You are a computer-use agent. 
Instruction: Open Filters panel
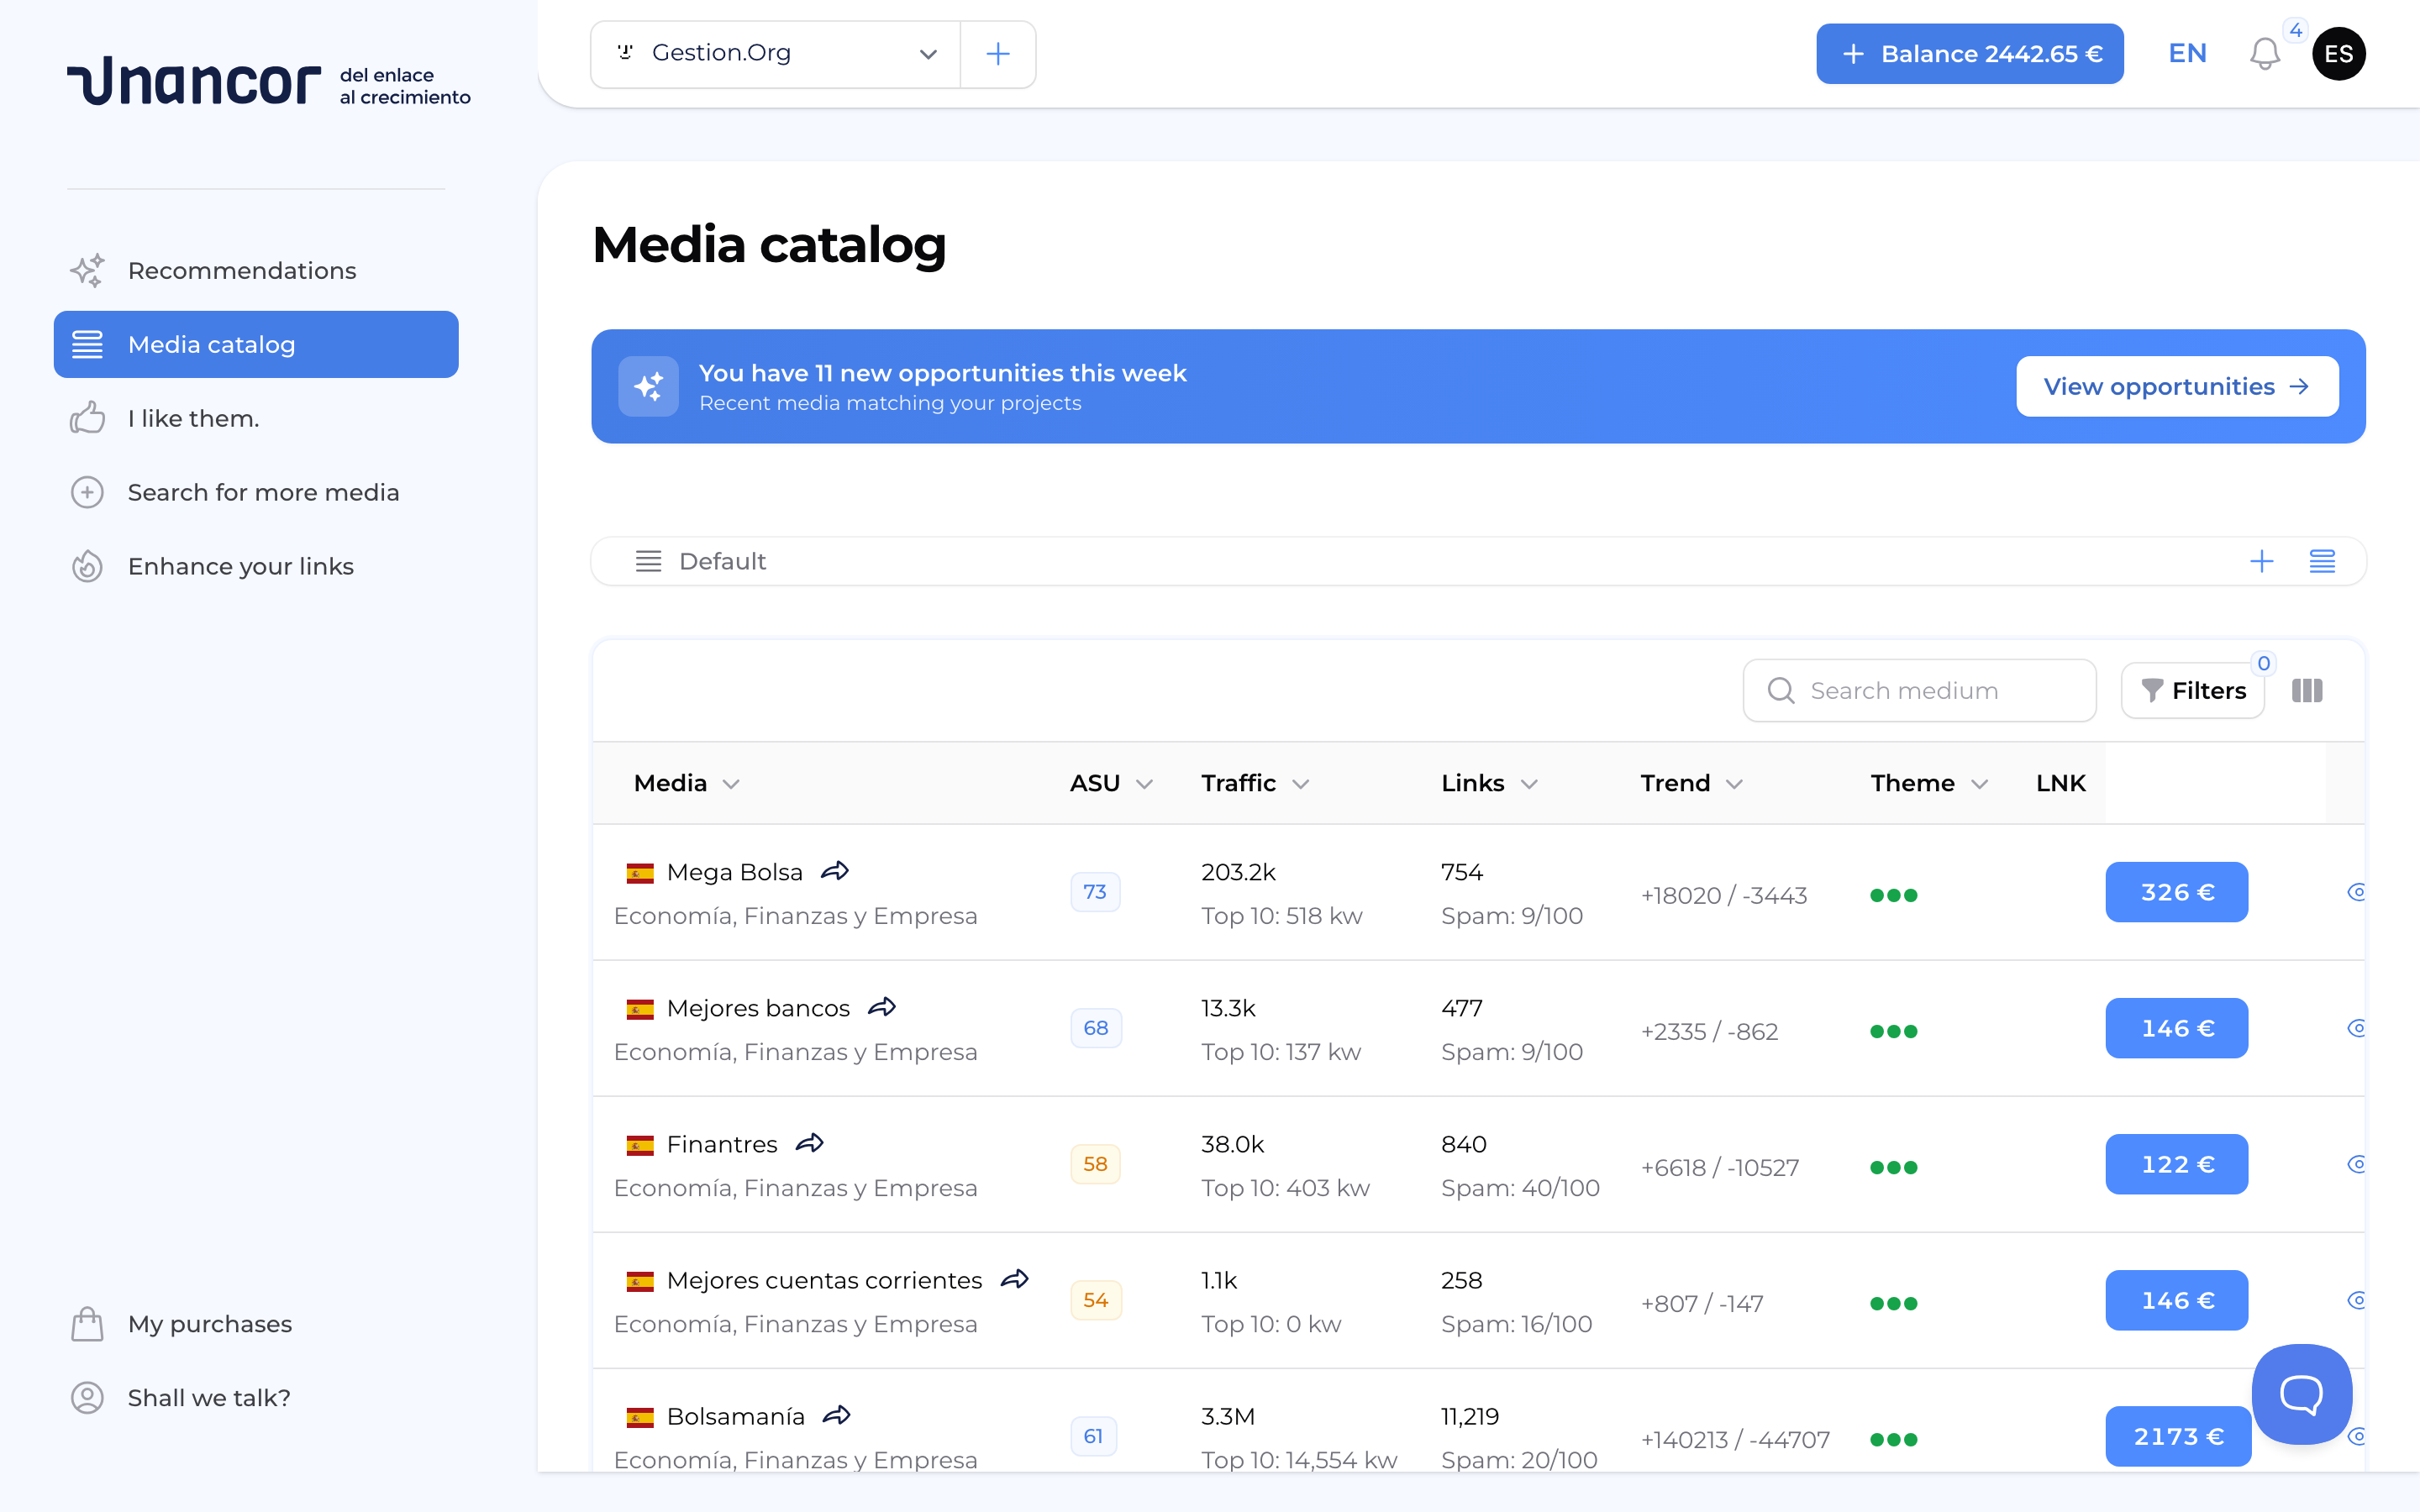tap(2192, 690)
